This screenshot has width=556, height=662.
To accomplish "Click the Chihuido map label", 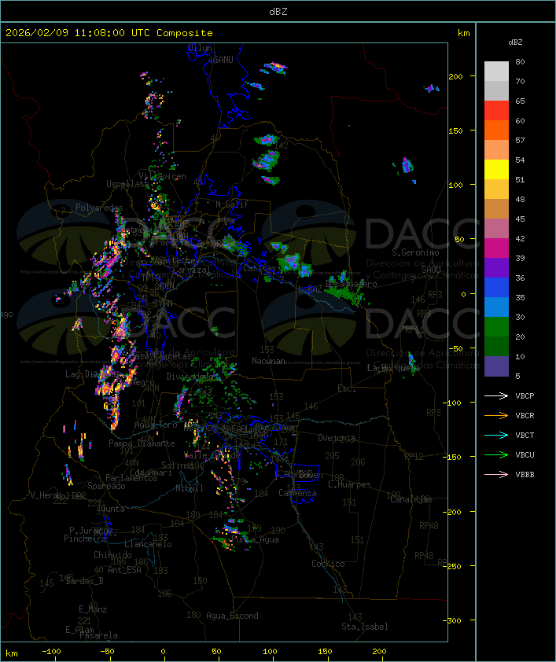I will pos(112,555).
